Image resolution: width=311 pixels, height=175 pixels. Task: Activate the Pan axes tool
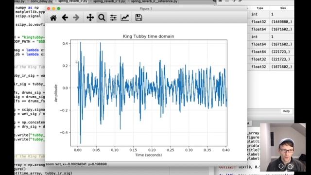pyautogui.click(x=90, y=17)
